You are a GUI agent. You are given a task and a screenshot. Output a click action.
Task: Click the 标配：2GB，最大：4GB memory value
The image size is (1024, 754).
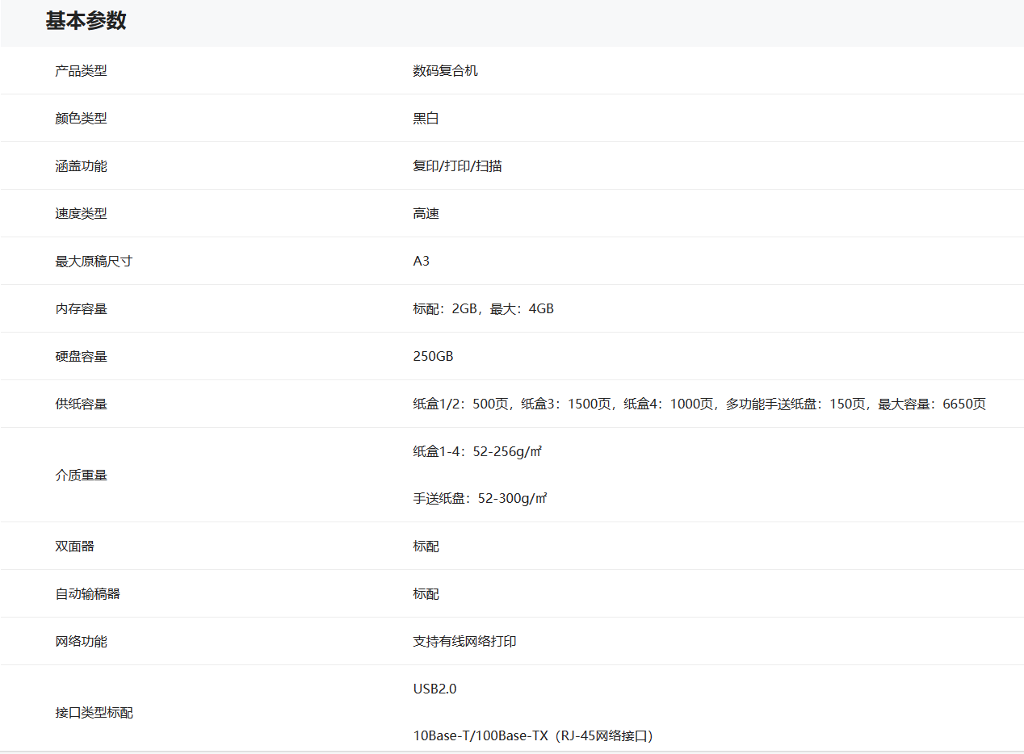[483, 309]
